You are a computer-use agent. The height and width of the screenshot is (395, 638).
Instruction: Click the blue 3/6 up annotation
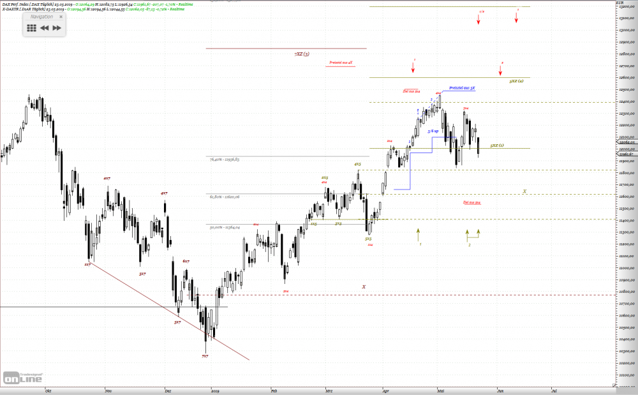click(x=433, y=131)
